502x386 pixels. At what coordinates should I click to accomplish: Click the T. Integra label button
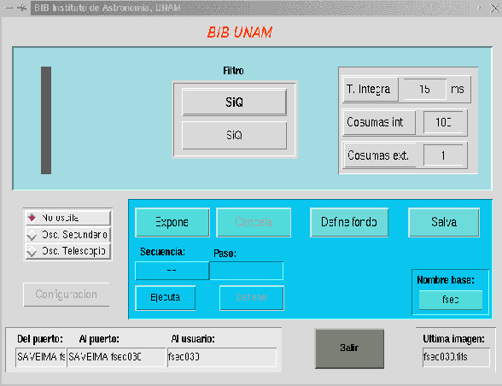[x=371, y=89]
